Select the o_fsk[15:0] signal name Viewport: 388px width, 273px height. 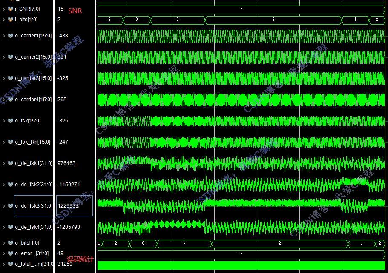pyautogui.click(x=28, y=121)
